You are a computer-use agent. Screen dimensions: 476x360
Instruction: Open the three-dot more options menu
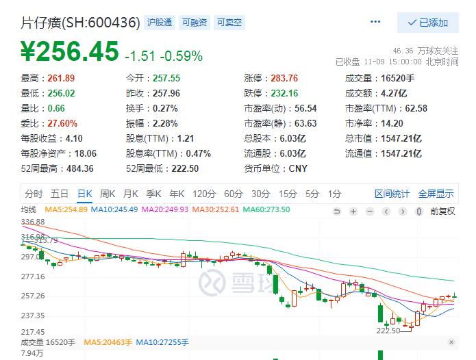[375, 22]
